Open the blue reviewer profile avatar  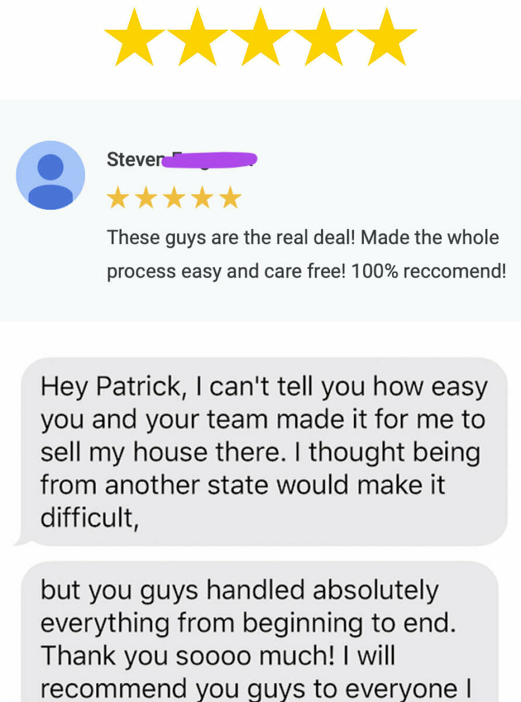50,175
